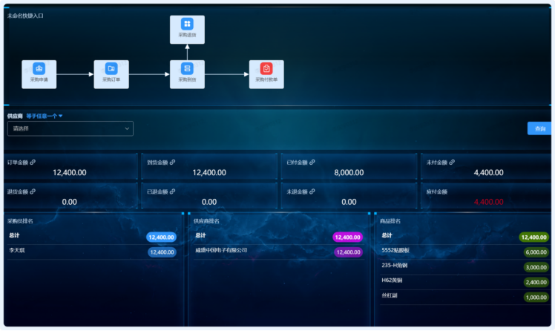Expand the 等于任意一个 filter condition dropdown
Viewport: 555px width, 331px height.
45,116
